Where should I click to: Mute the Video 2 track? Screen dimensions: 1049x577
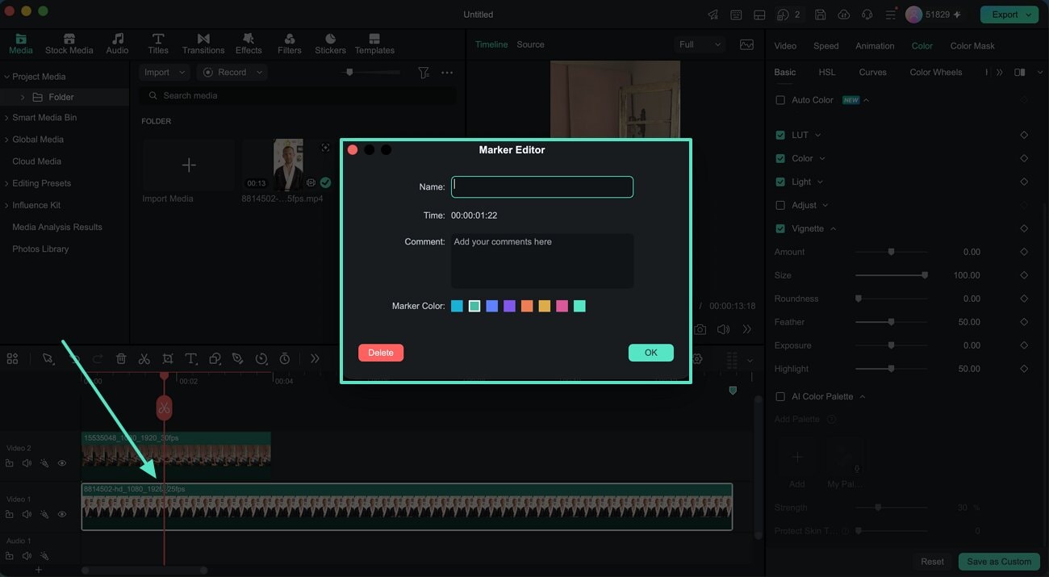(27, 463)
